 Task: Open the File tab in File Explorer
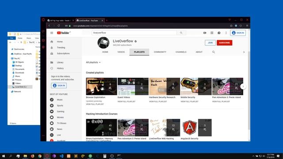11,38
